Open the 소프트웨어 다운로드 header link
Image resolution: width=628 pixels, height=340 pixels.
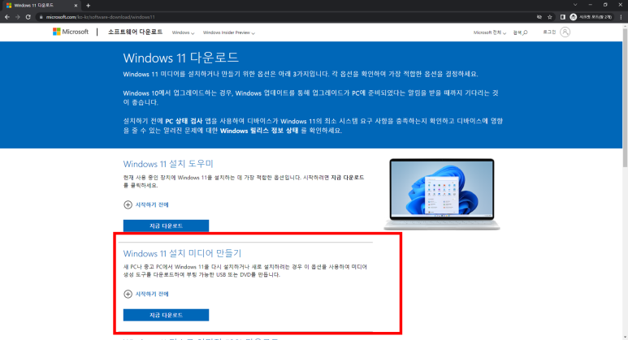coord(135,32)
